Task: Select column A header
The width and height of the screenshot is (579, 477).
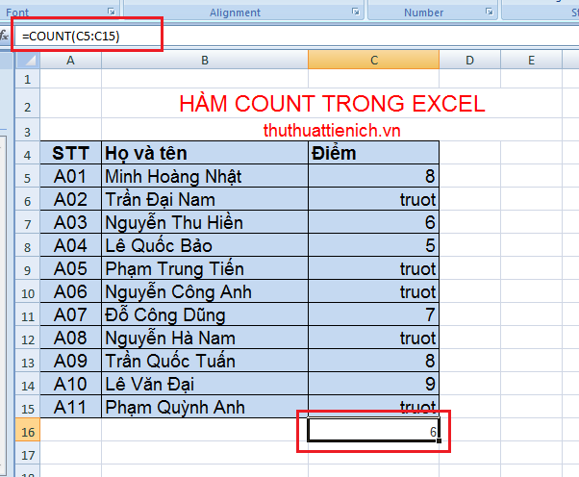Action: pyautogui.click(x=71, y=60)
